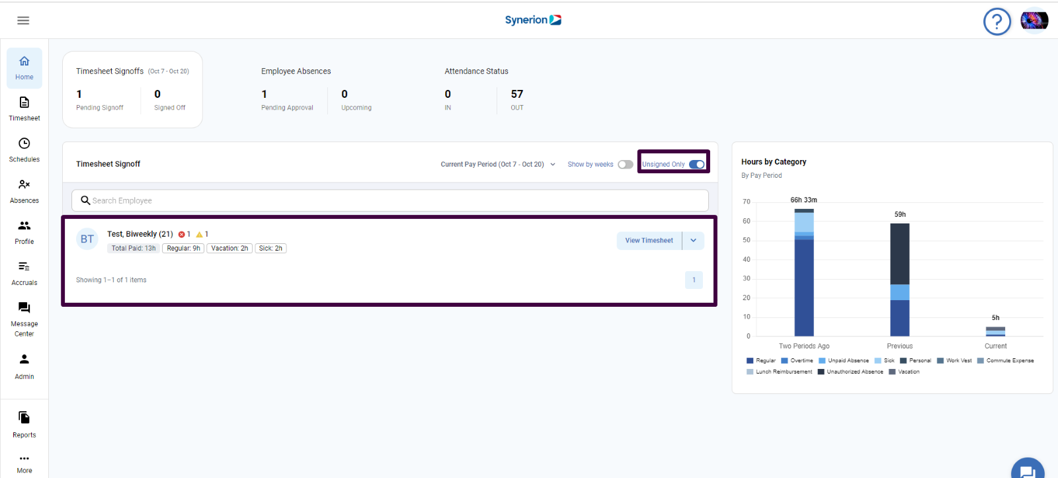1058x478 pixels.
Task: Toggle Overtime legend swatch in chart
Action: 784,361
